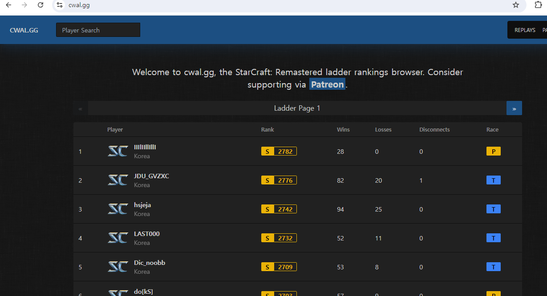Screen dimensions: 547x296
Task: Open the browser extensions puzzle icon
Action: tap(538, 5)
